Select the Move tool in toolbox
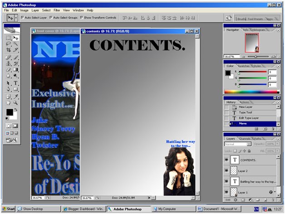 coord(15,38)
